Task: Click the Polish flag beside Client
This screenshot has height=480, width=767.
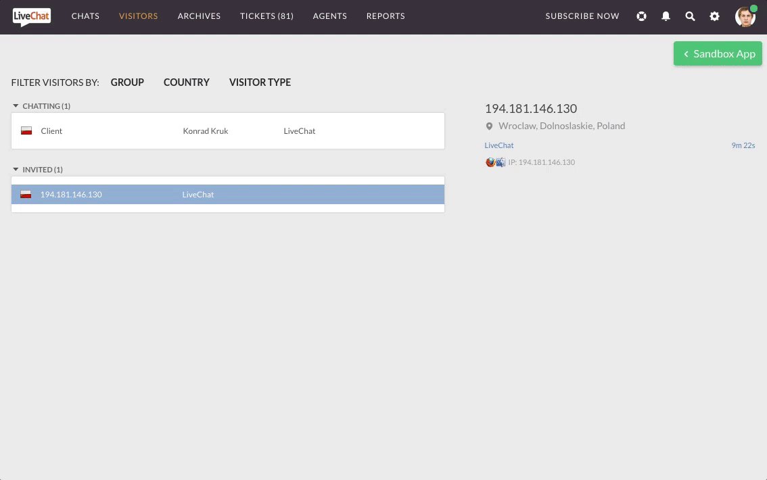Action: click(x=26, y=130)
